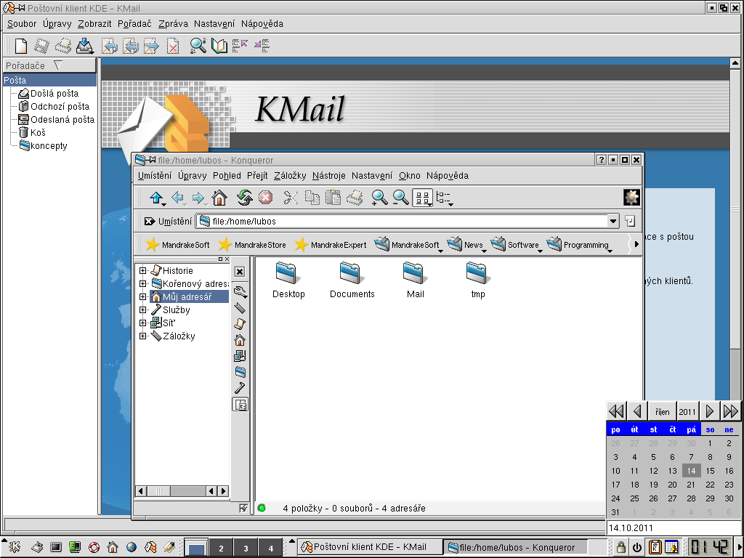Go to next month in calendar
Screen dimensions: 744x558
click(710, 411)
